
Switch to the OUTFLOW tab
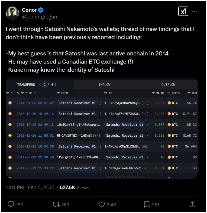click(x=168, y=85)
